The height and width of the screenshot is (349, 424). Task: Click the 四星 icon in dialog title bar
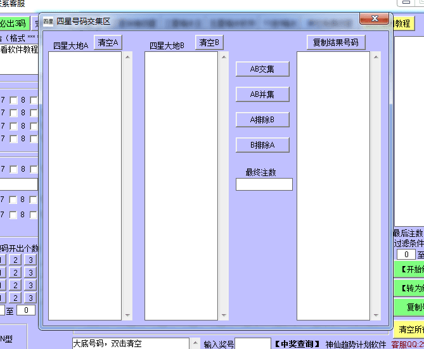coord(48,22)
